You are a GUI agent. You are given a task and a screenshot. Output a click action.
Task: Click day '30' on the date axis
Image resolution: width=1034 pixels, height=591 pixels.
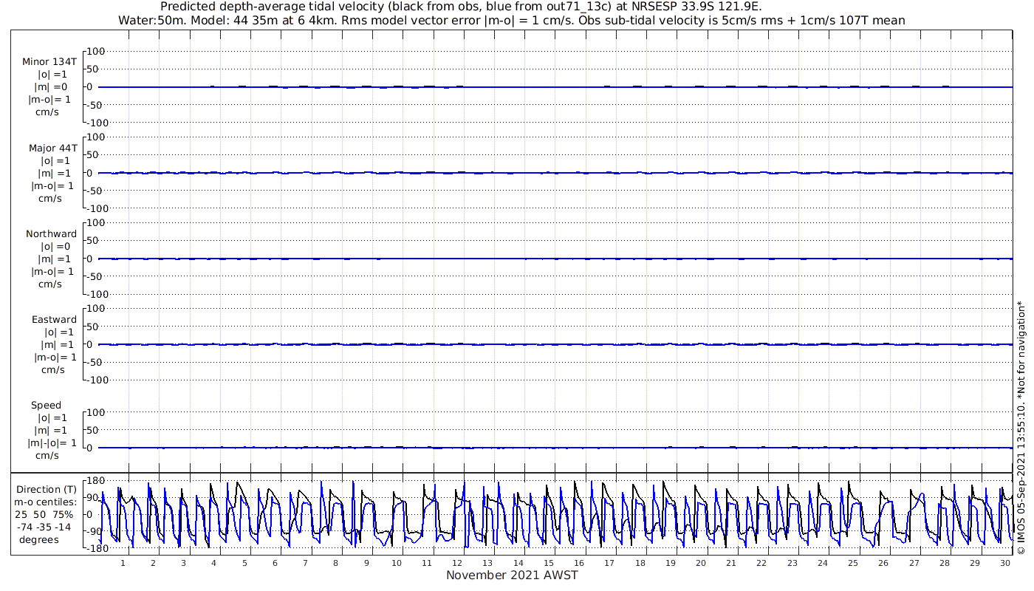[x=1005, y=563]
